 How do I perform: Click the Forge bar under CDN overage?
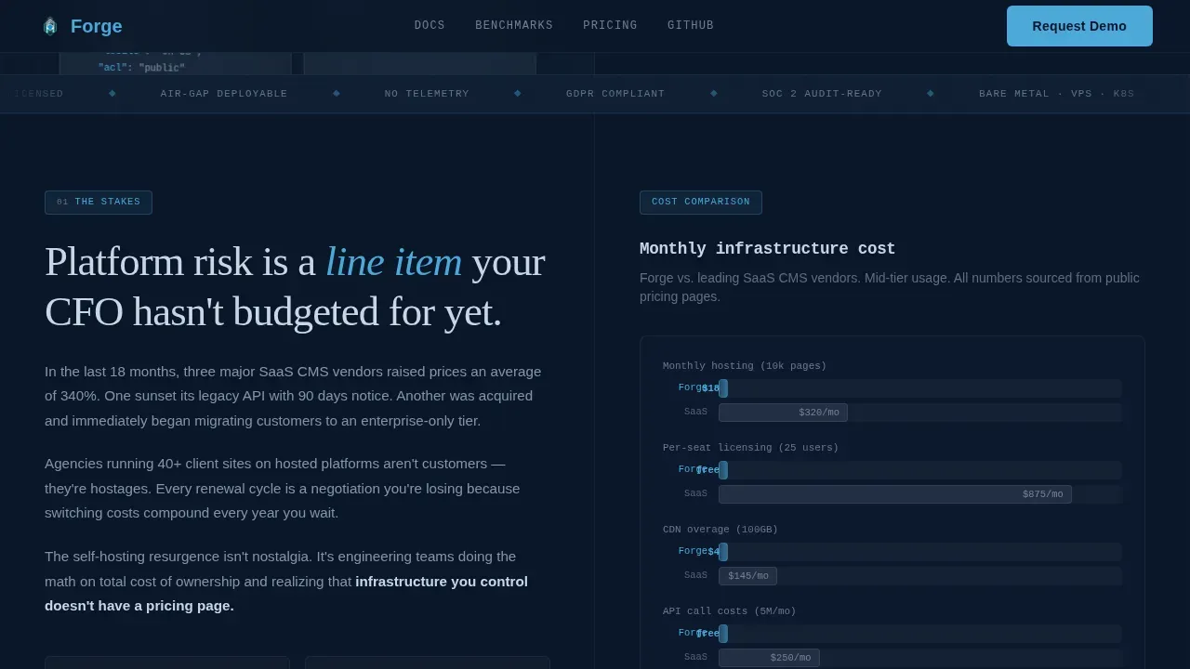pyautogui.click(x=723, y=552)
